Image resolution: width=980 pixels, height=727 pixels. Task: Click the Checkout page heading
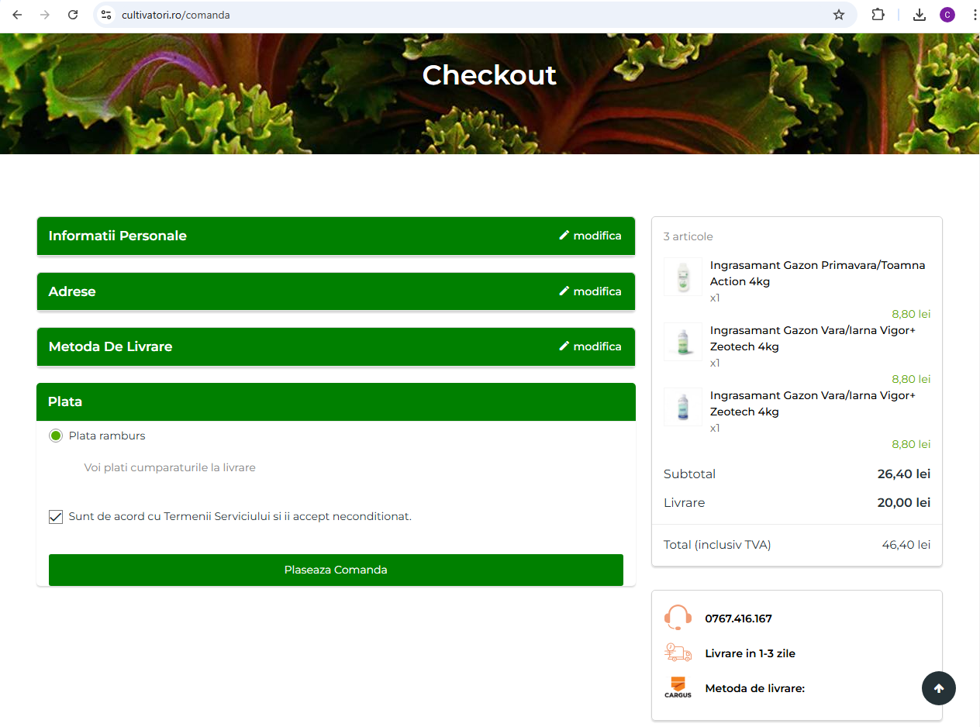pos(489,74)
